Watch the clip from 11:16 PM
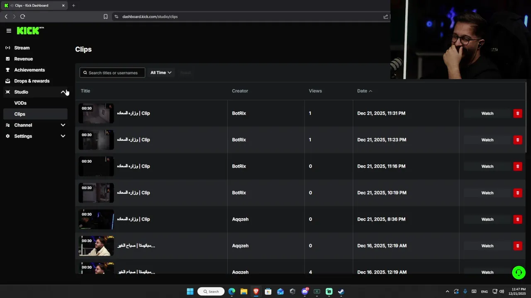This screenshot has height=298, width=531. [487, 166]
